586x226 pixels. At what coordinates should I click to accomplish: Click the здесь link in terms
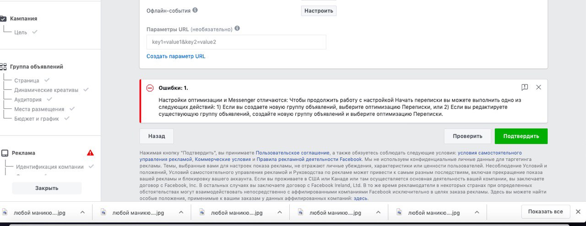point(360,199)
